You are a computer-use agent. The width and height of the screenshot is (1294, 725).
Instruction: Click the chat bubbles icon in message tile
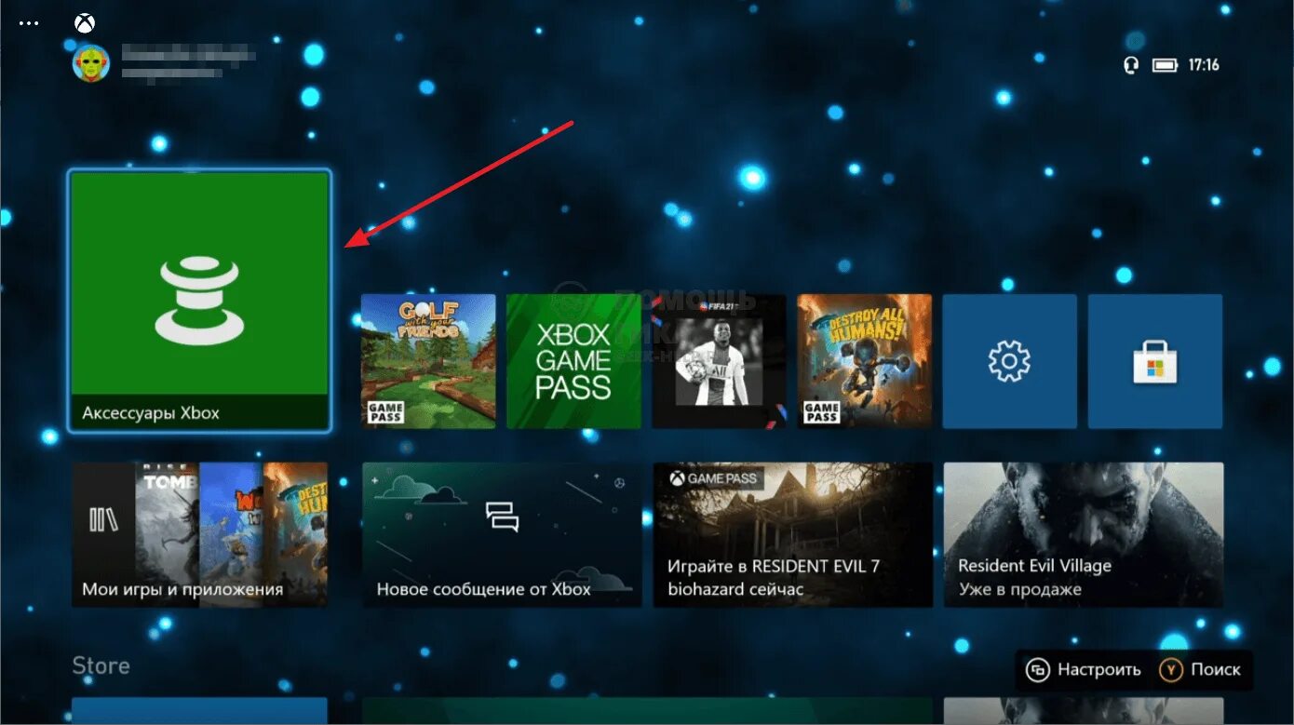click(501, 516)
